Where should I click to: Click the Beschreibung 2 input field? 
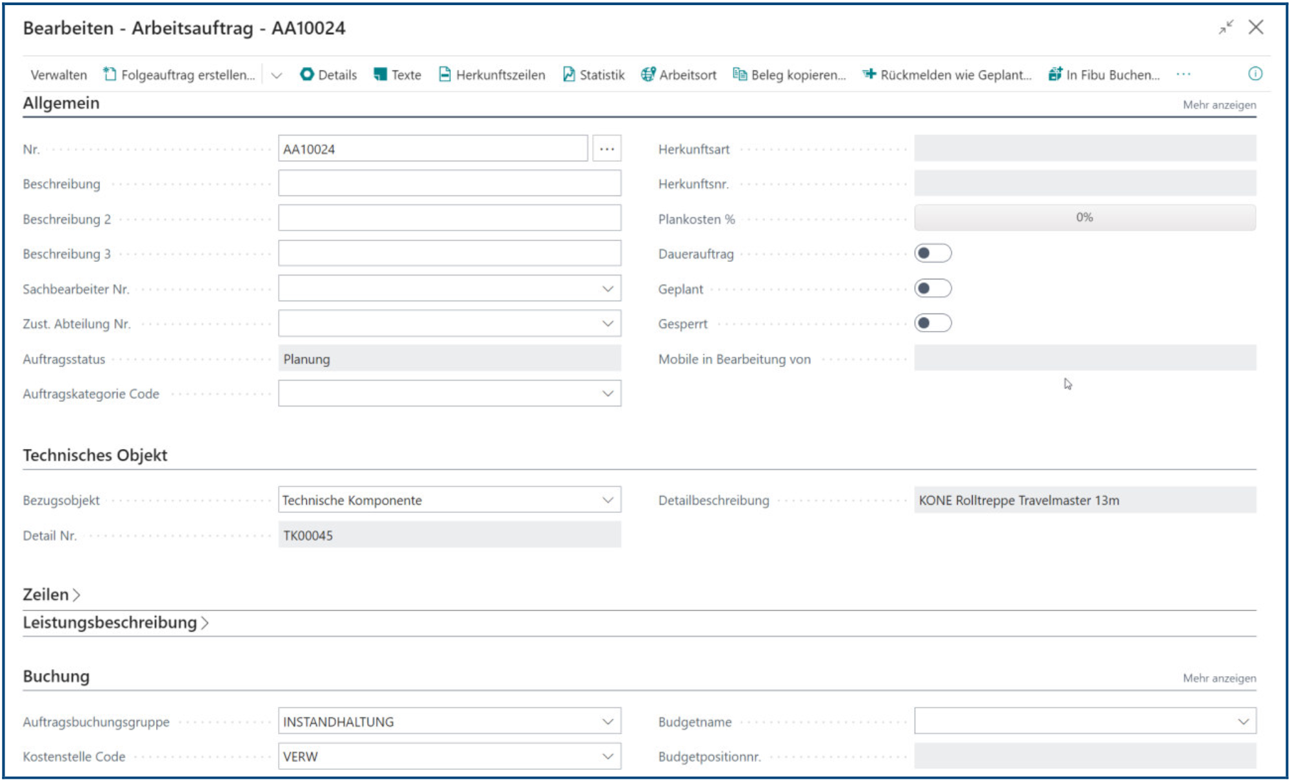[x=450, y=218]
